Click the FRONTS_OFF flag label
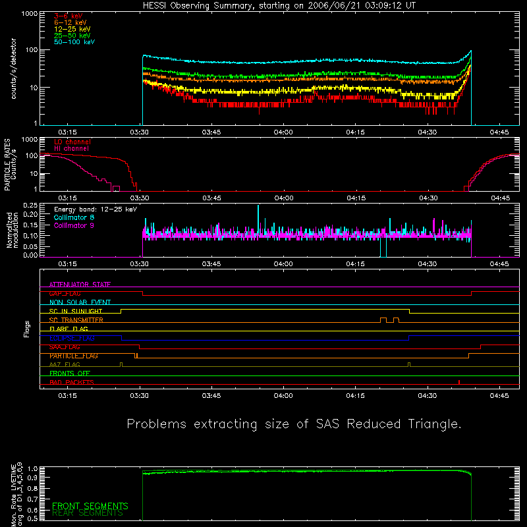Viewport: 527px width, 527px height. pos(70,374)
